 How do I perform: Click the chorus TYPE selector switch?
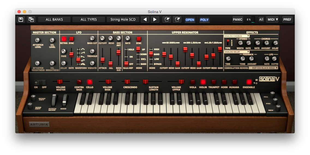click(x=228, y=42)
